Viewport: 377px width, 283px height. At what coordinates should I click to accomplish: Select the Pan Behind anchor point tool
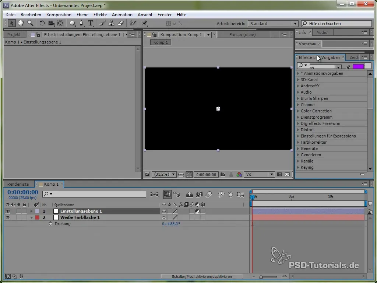click(x=60, y=23)
